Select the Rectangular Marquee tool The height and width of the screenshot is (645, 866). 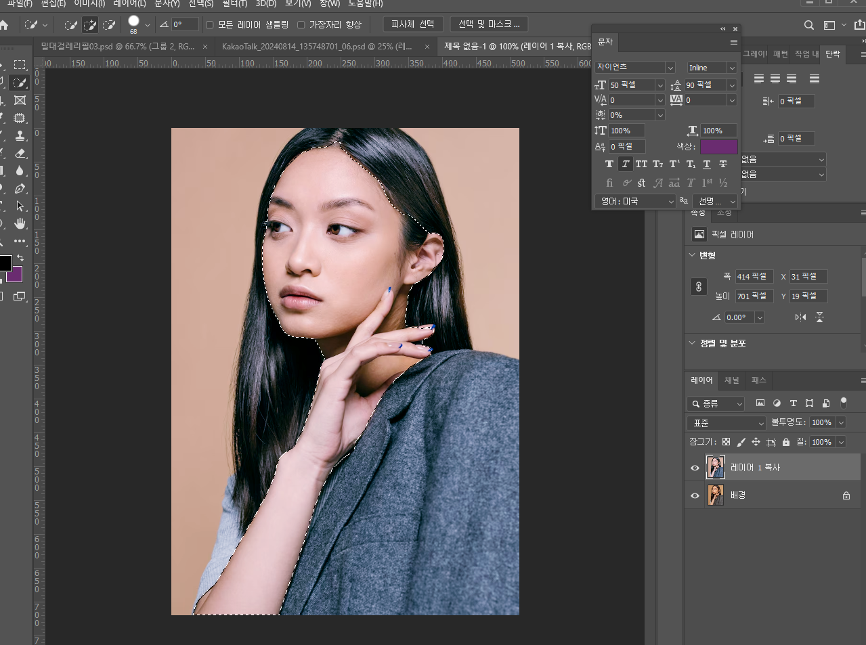pos(20,65)
